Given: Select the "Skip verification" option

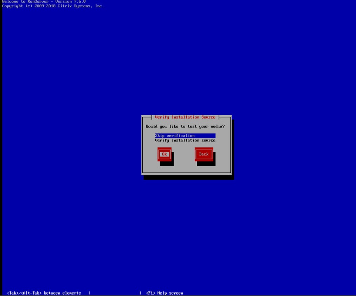Looking at the screenshot, I should tap(185, 136).
